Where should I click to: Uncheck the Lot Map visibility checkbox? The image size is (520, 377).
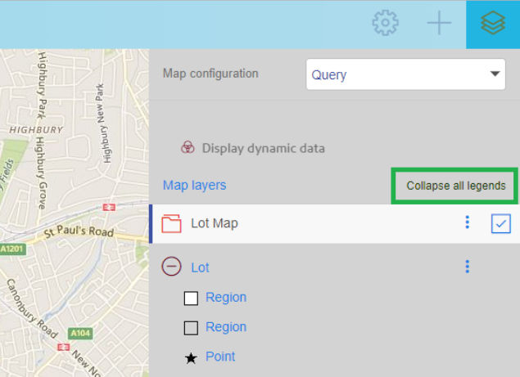tap(501, 223)
